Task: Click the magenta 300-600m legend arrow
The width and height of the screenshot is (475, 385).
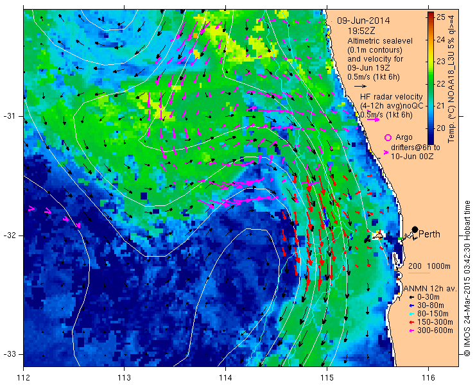Action: pos(411,330)
